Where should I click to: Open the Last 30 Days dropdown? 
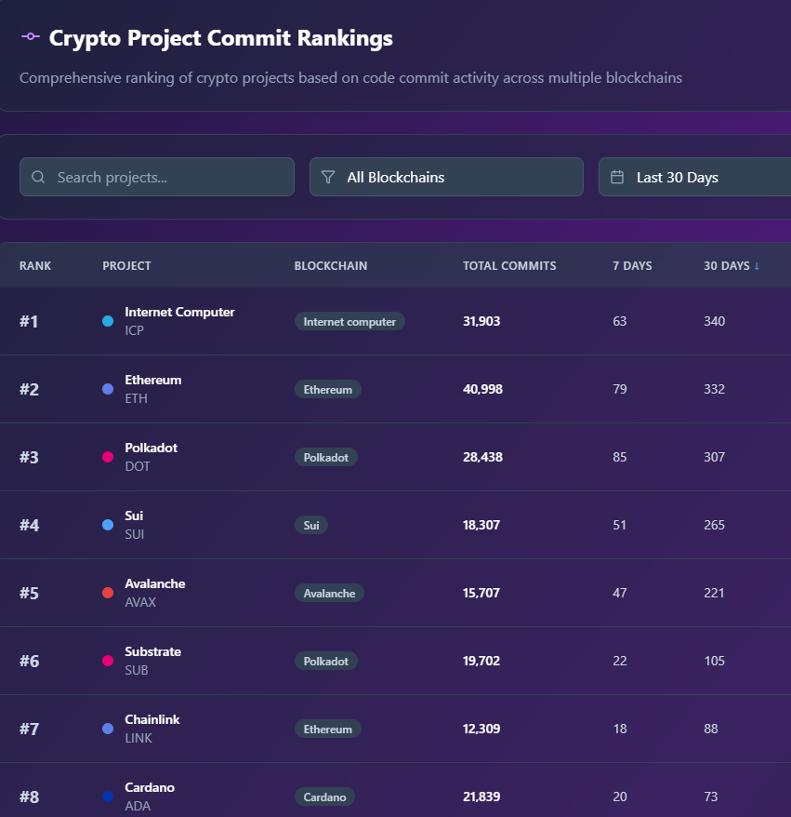[694, 177]
